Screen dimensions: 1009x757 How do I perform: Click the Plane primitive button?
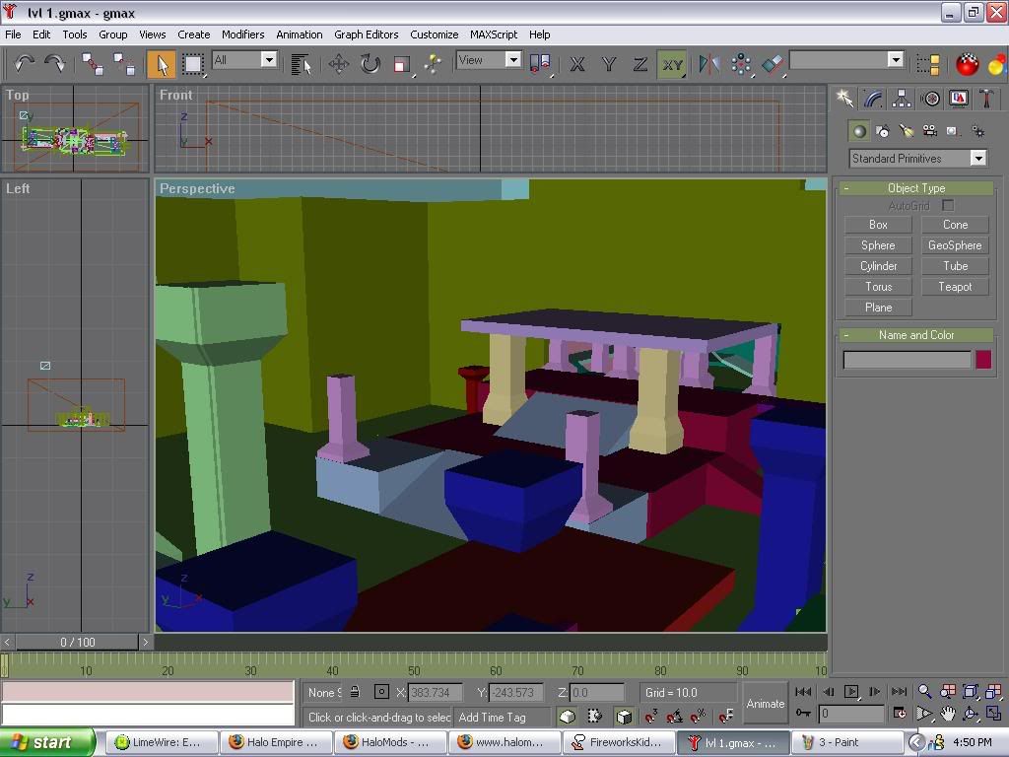coord(878,308)
